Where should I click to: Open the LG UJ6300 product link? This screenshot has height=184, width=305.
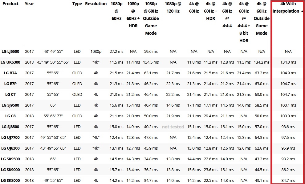pyautogui.click(x=10, y=148)
